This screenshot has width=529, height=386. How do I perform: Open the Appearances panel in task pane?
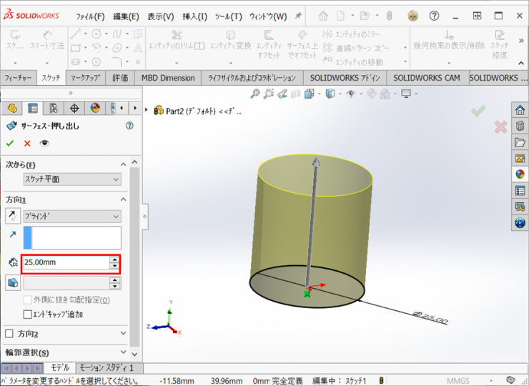click(x=520, y=173)
